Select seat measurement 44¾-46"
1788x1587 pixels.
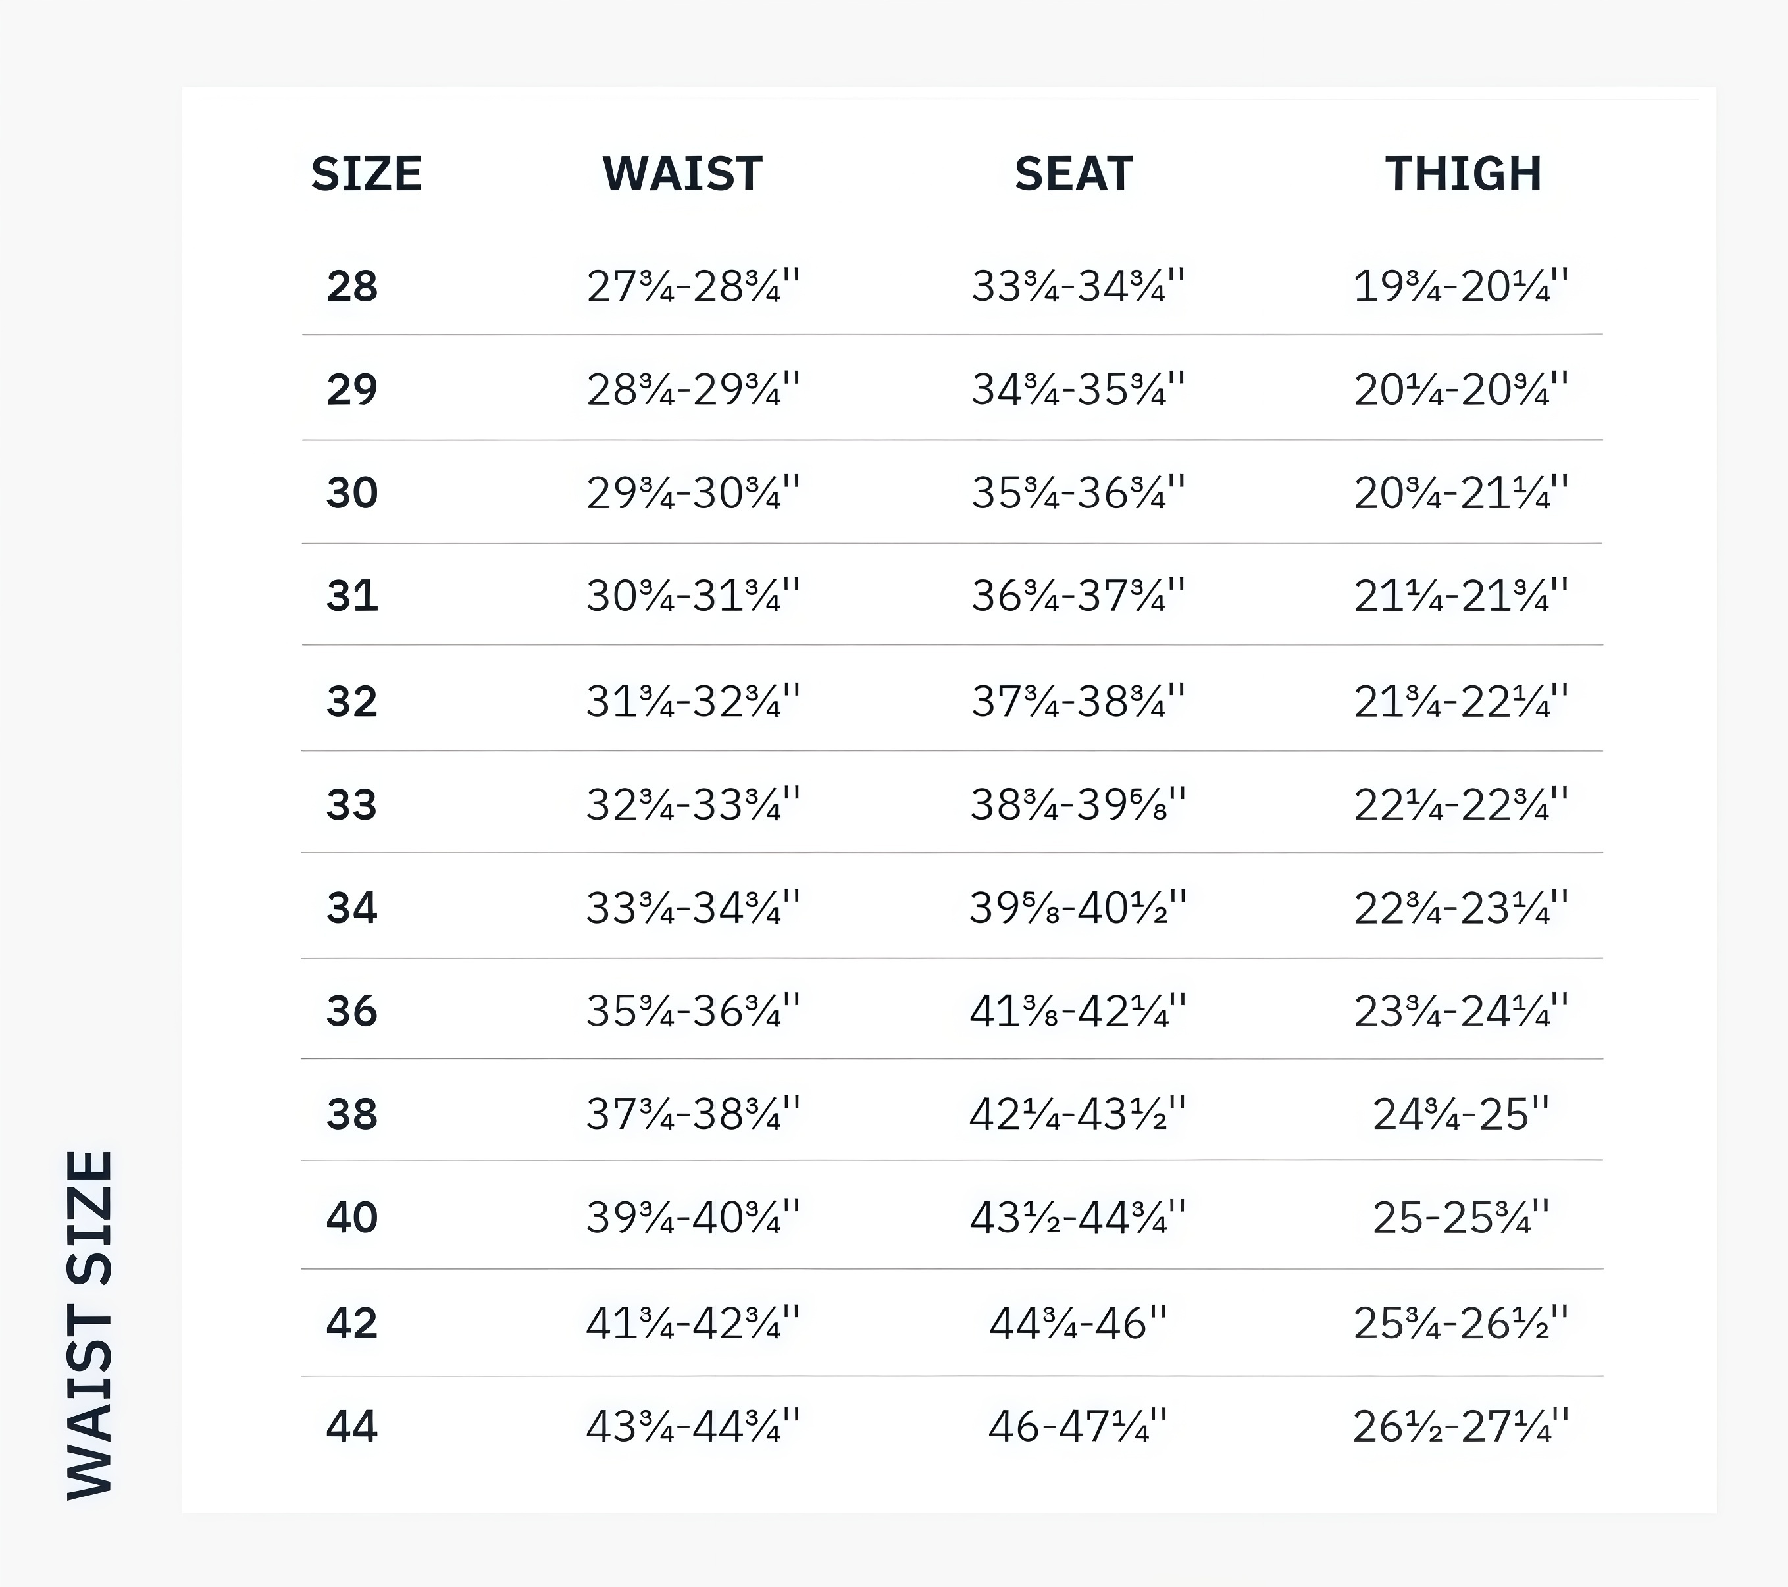click(1078, 1323)
